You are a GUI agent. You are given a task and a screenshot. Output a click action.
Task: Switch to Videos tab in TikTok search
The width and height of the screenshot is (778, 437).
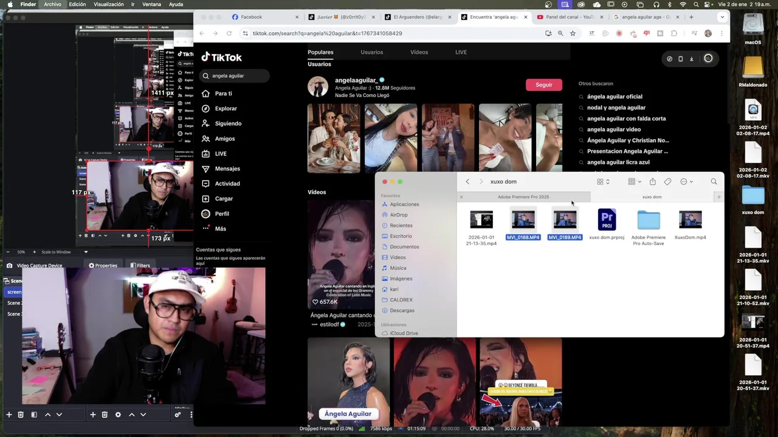pyautogui.click(x=419, y=52)
